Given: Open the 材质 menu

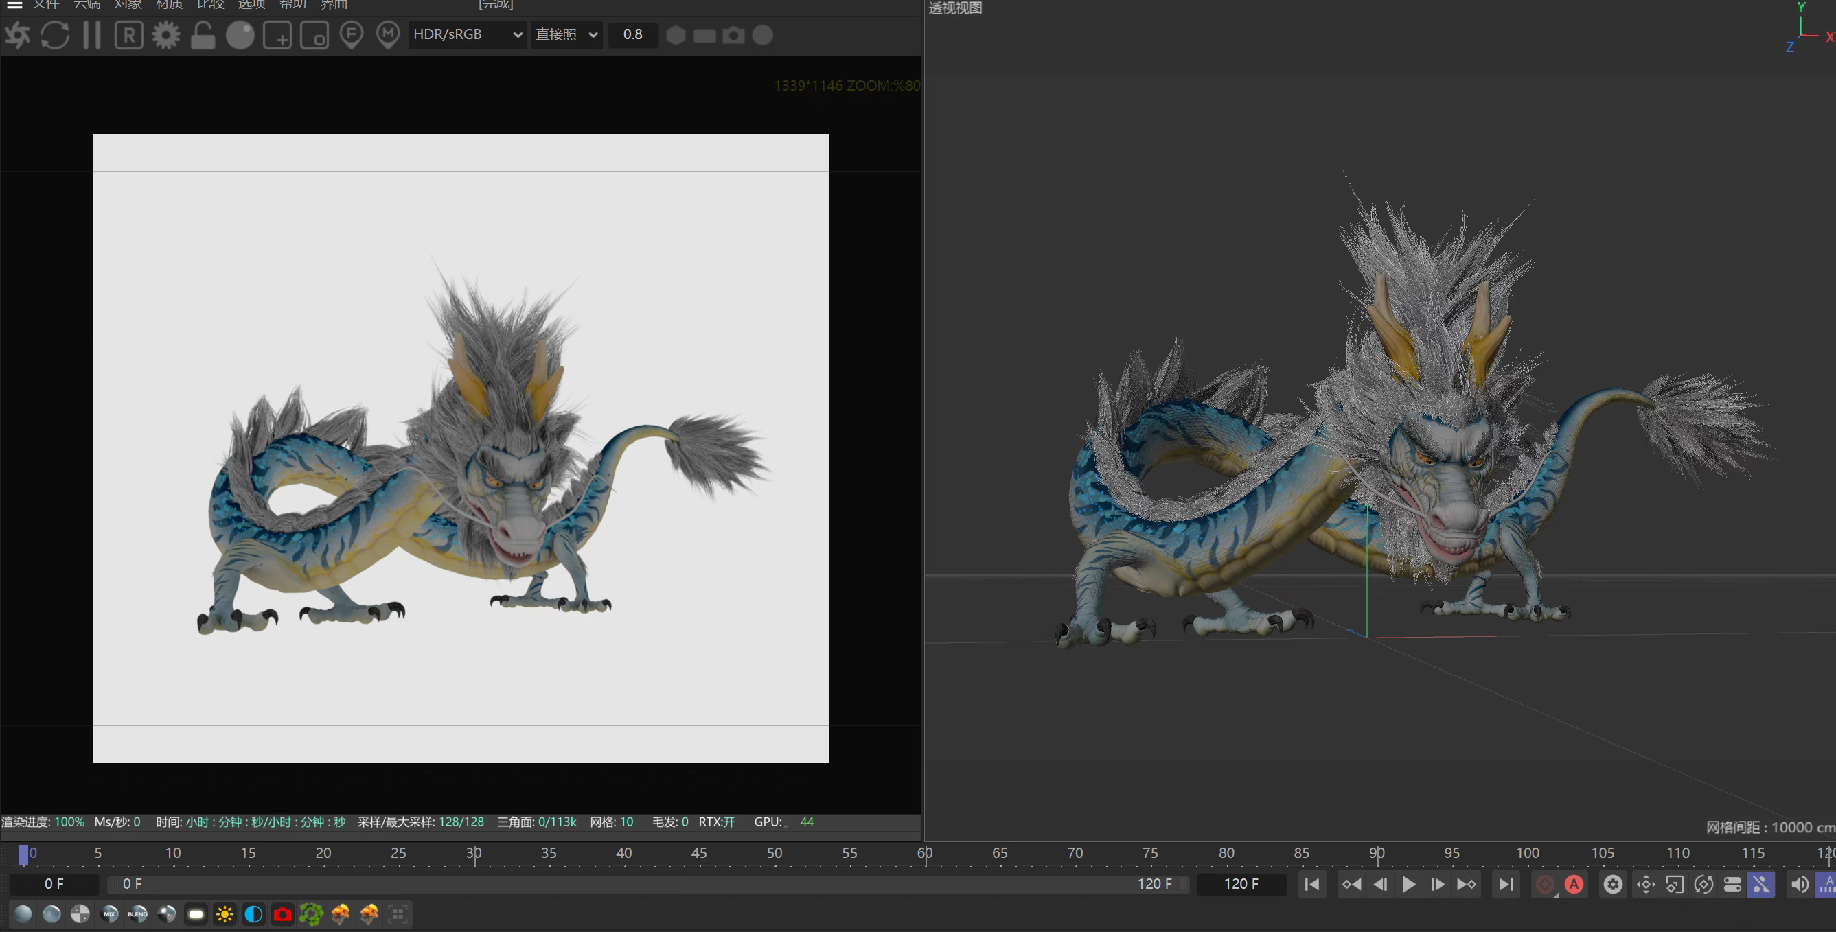Looking at the screenshot, I should 170,4.
